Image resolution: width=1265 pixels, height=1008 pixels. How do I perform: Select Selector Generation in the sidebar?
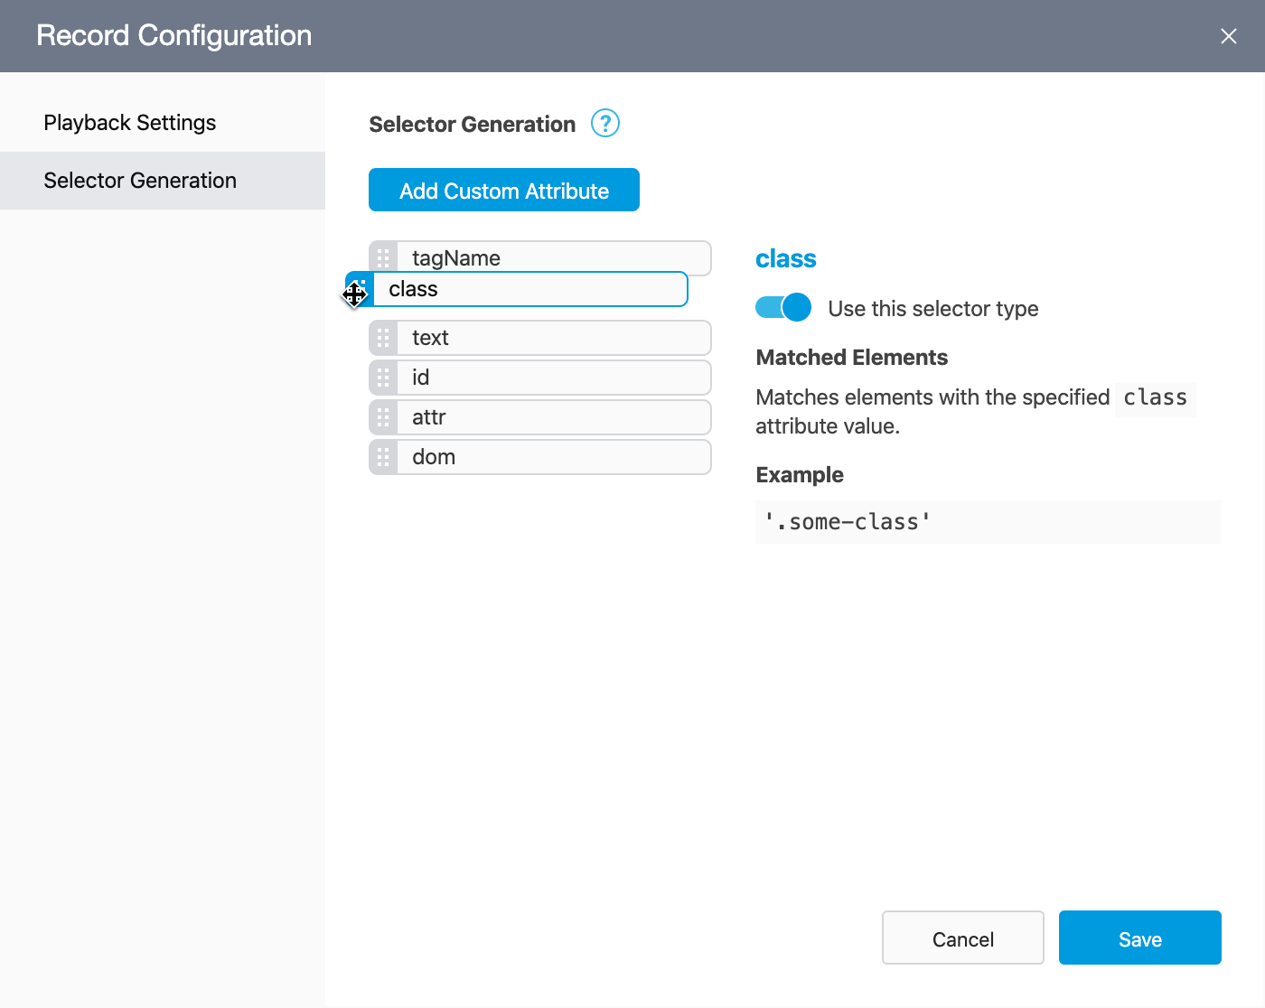click(140, 181)
